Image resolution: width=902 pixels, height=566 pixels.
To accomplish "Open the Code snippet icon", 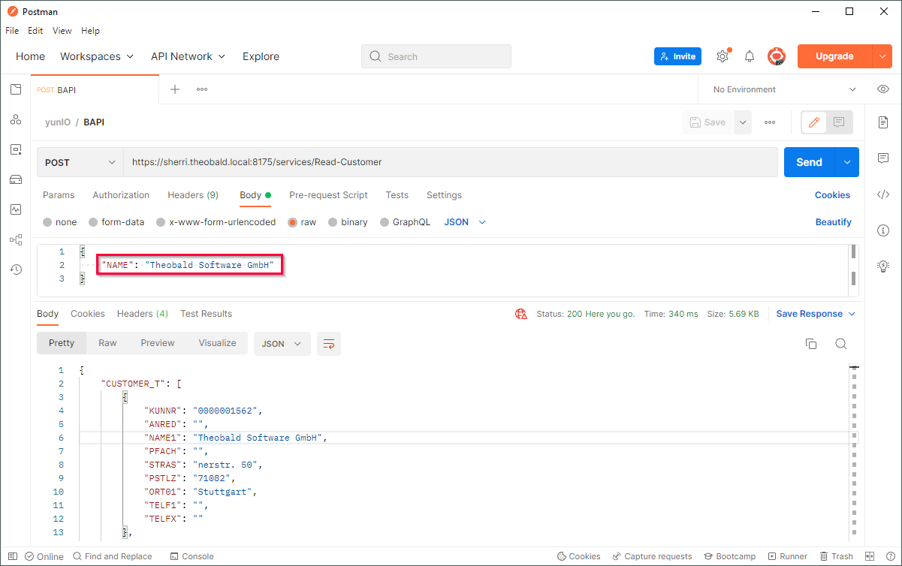I will (x=883, y=194).
